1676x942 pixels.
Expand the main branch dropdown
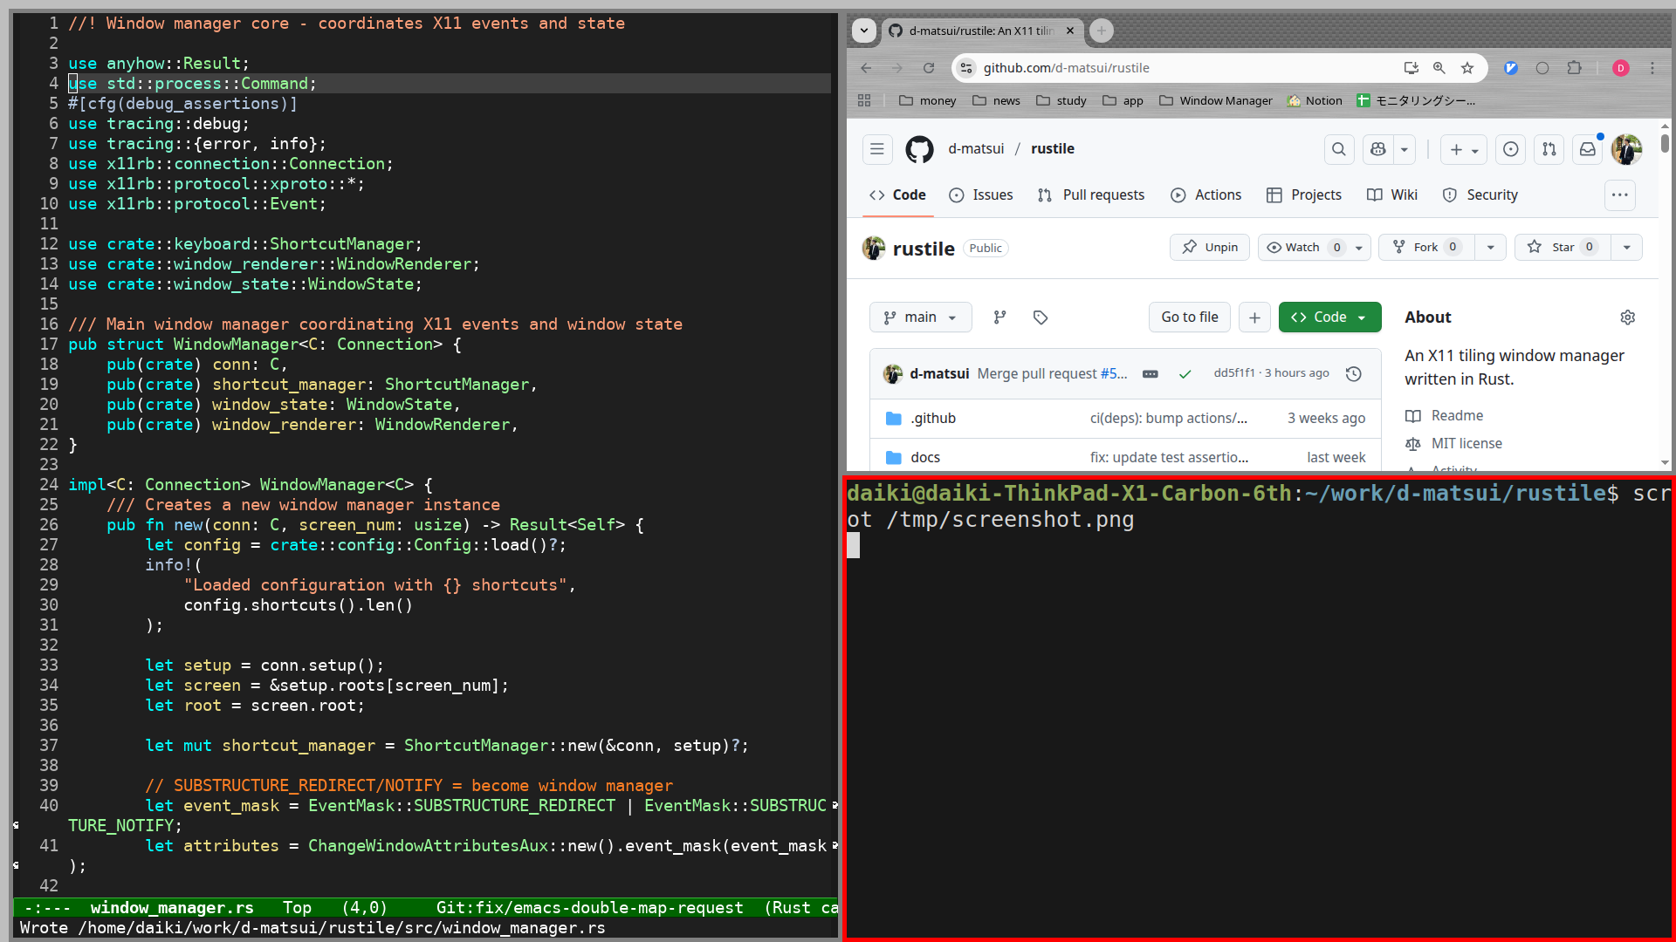[920, 317]
